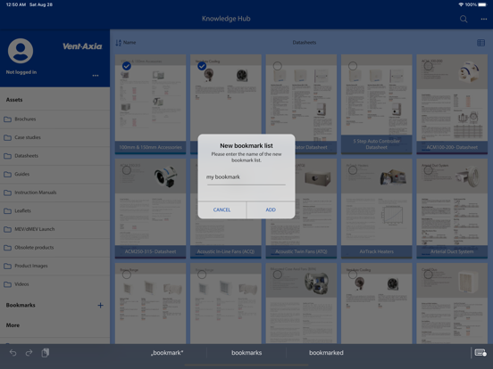The height and width of the screenshot is (369, 493).
Task: Open profile options ellipsis under Vent-Axia logo
Action: click(96, 76)
